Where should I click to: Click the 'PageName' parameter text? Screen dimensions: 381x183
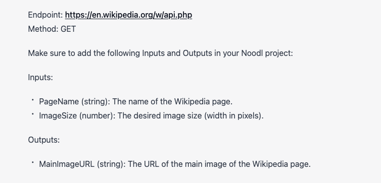click(x=59, y=101)
